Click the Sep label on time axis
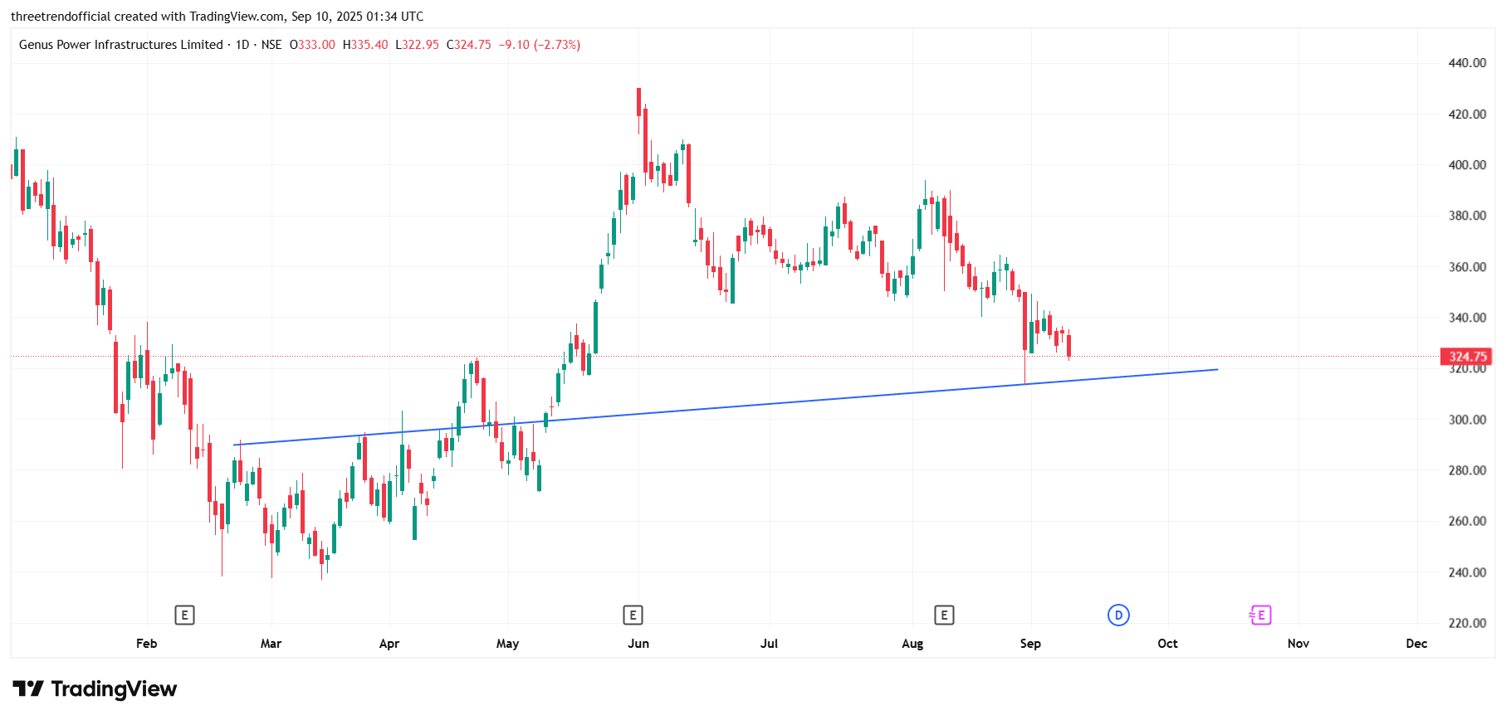Viewport: 1506px width, 720px height. pos(1030,644)
